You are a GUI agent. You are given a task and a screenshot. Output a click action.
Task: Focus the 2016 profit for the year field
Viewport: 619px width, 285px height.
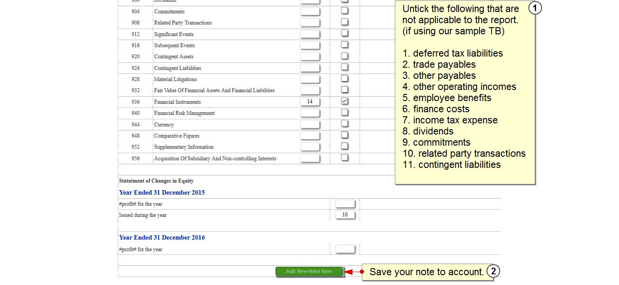pyautogui.click(x=345, y=249)
